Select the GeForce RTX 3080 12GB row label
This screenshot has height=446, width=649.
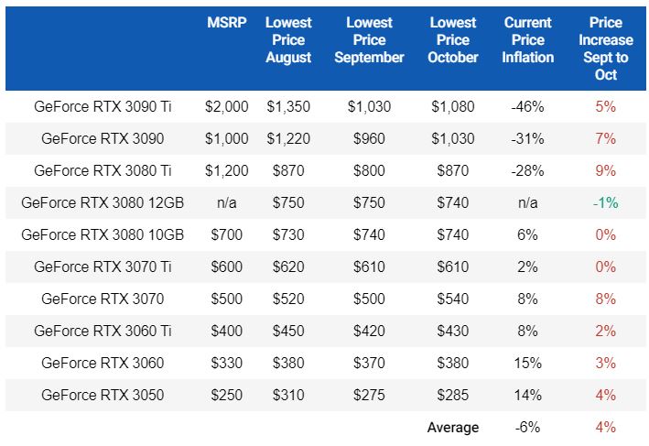coord(103,202)
